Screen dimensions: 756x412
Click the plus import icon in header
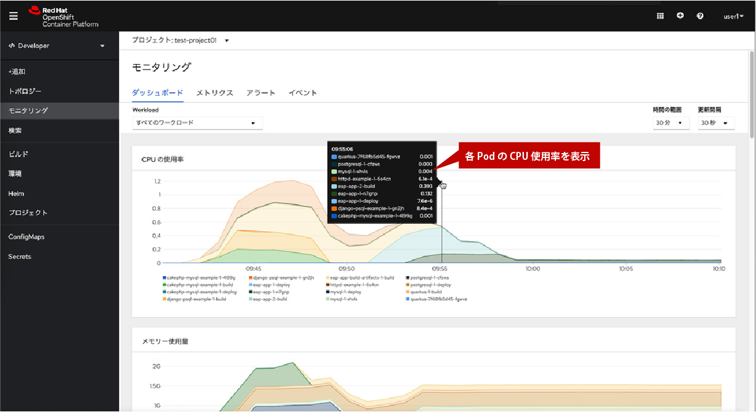pos(680,16)
